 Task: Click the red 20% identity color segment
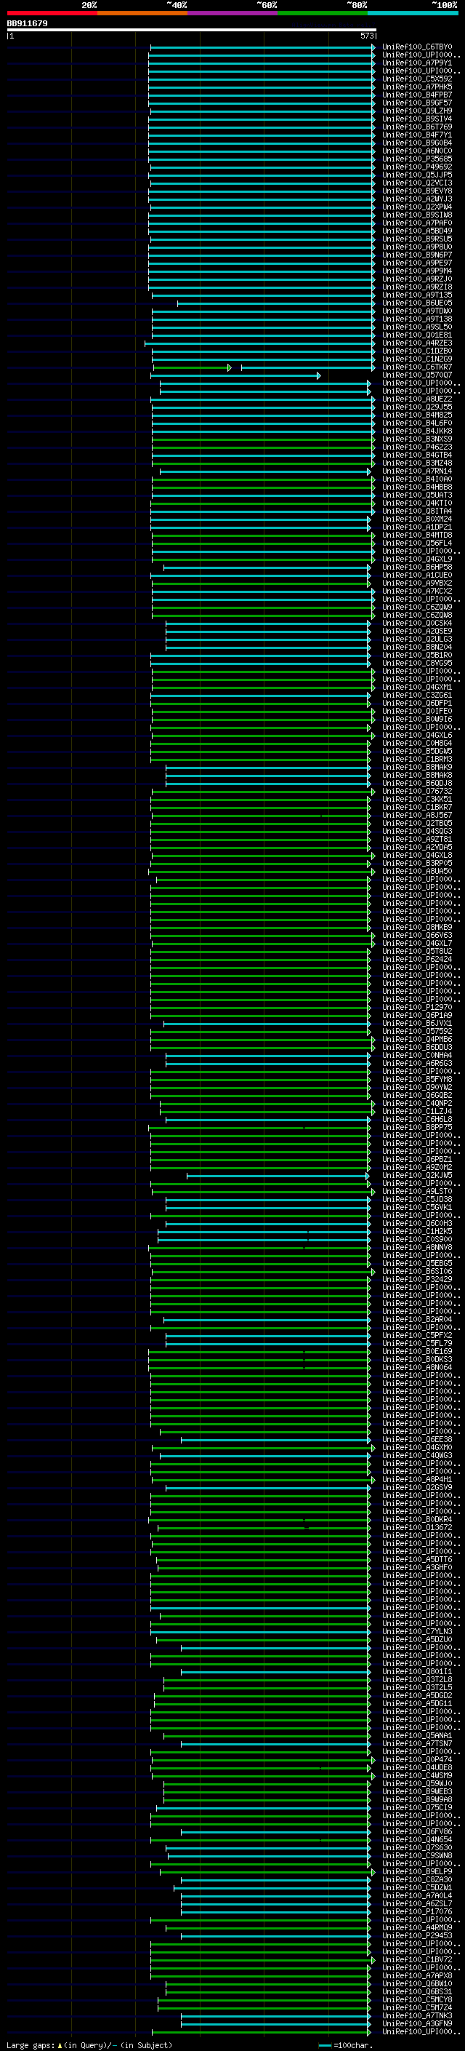[x=52, y=13]
